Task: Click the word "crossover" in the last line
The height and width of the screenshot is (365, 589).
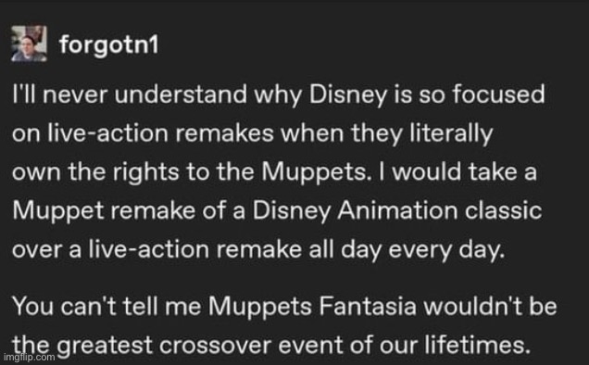Action: tap(215, 345)
